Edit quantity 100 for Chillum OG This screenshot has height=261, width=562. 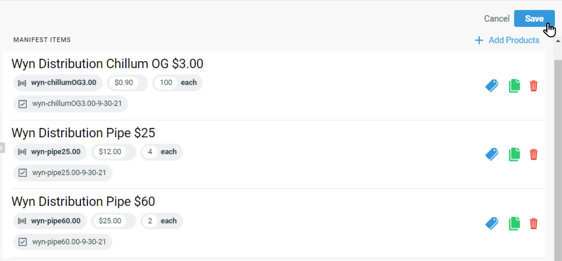166,83
